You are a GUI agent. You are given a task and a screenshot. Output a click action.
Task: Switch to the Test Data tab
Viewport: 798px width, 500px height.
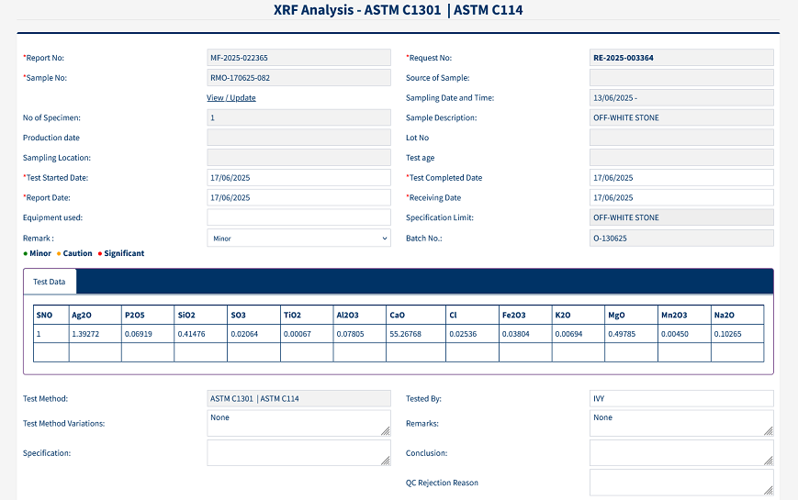coord(50,282)
